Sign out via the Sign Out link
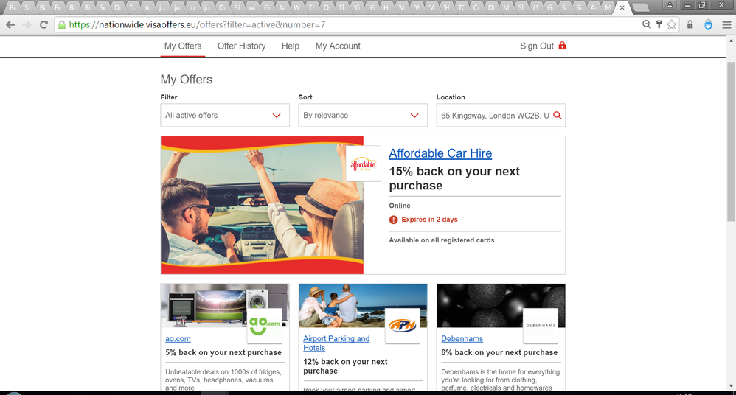The width and height of the screenshot is (736, 395). (x=537, y=46)
